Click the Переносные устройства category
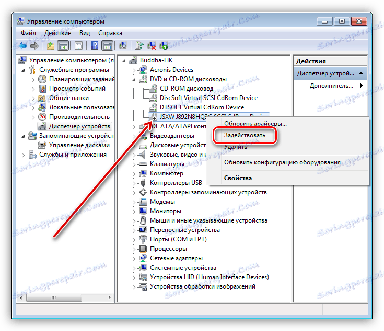This screenshot has width=384, height=331. coord(184,230)
